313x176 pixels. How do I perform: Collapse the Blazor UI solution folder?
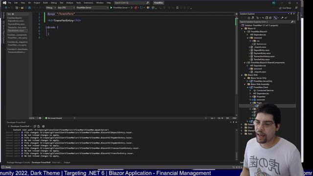coord(242,28)
